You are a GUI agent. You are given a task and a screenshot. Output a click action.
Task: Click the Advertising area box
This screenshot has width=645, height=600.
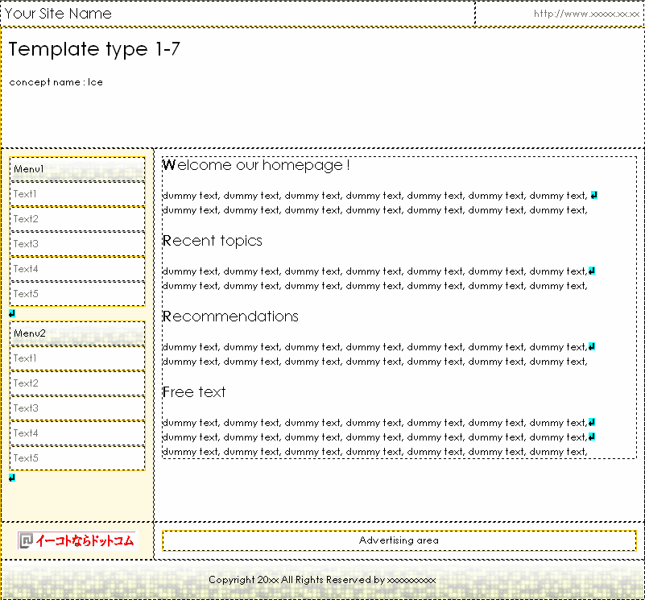coord(399,540)
